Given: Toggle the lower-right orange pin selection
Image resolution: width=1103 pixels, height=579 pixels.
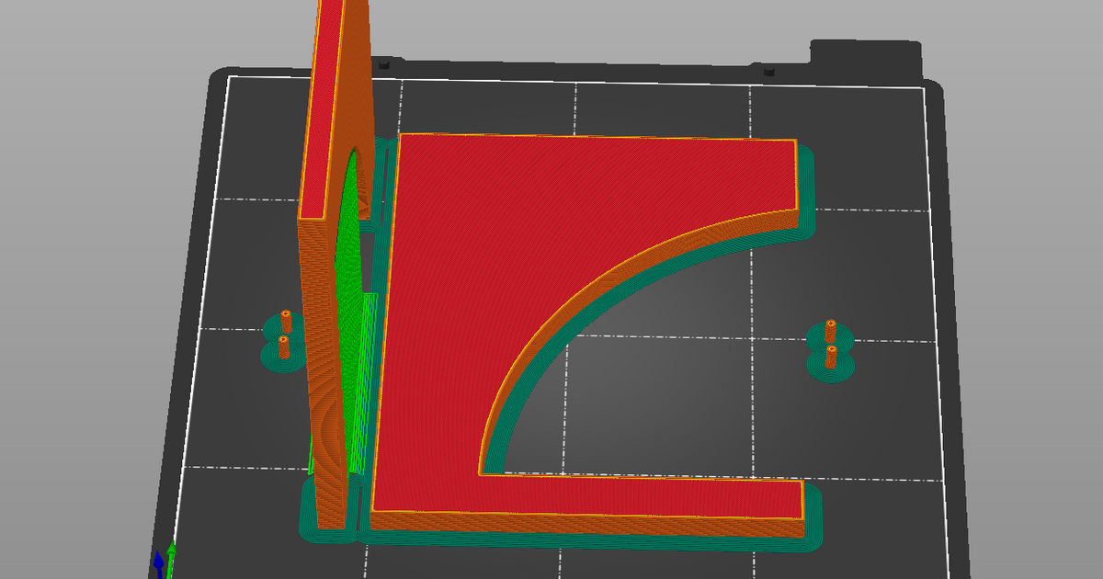Looking at the screenshot, I should [832, 357].
